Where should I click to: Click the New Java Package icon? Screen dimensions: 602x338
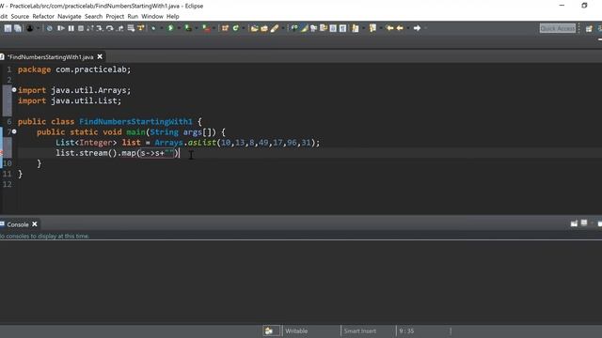225,28
